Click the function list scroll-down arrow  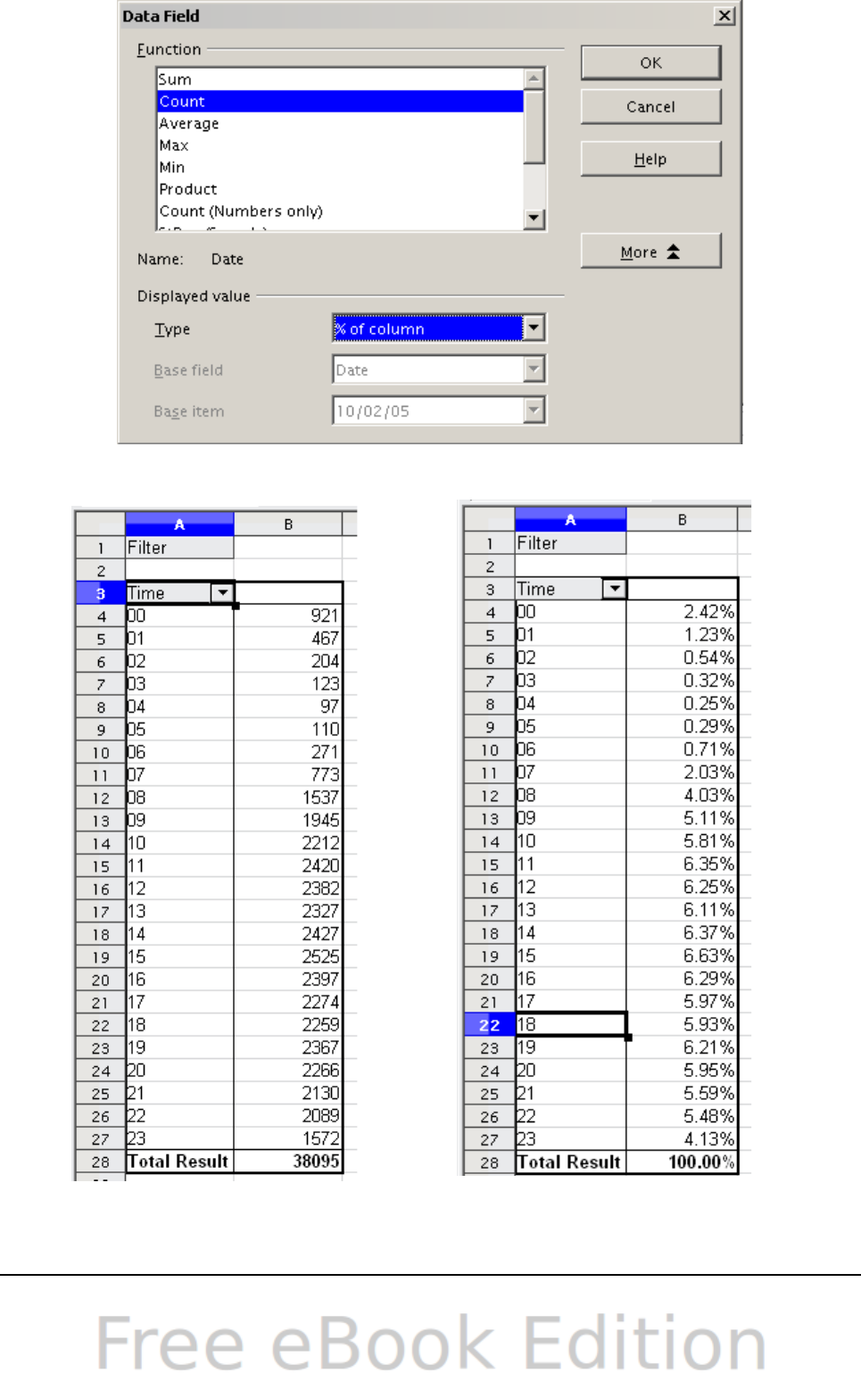point(534,218)
